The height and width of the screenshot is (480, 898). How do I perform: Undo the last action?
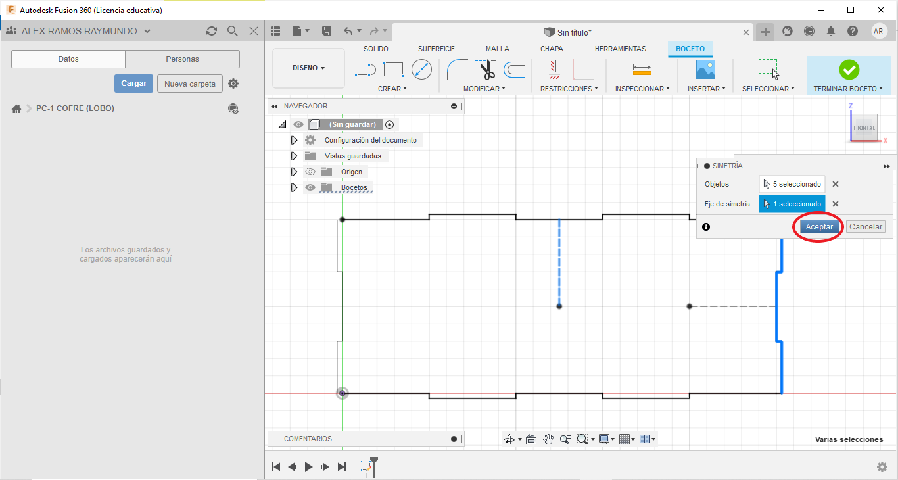[x=349, y=31]
